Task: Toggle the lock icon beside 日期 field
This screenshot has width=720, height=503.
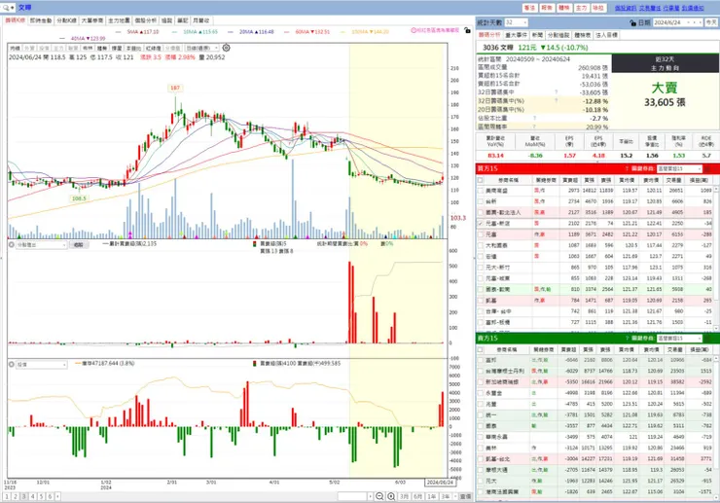Action: tap(633, 22)
